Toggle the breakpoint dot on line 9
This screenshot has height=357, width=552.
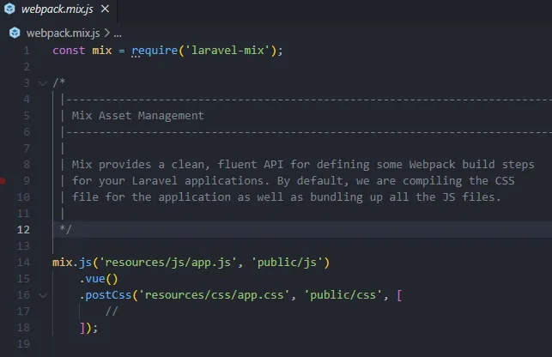(x=3, y=181)
